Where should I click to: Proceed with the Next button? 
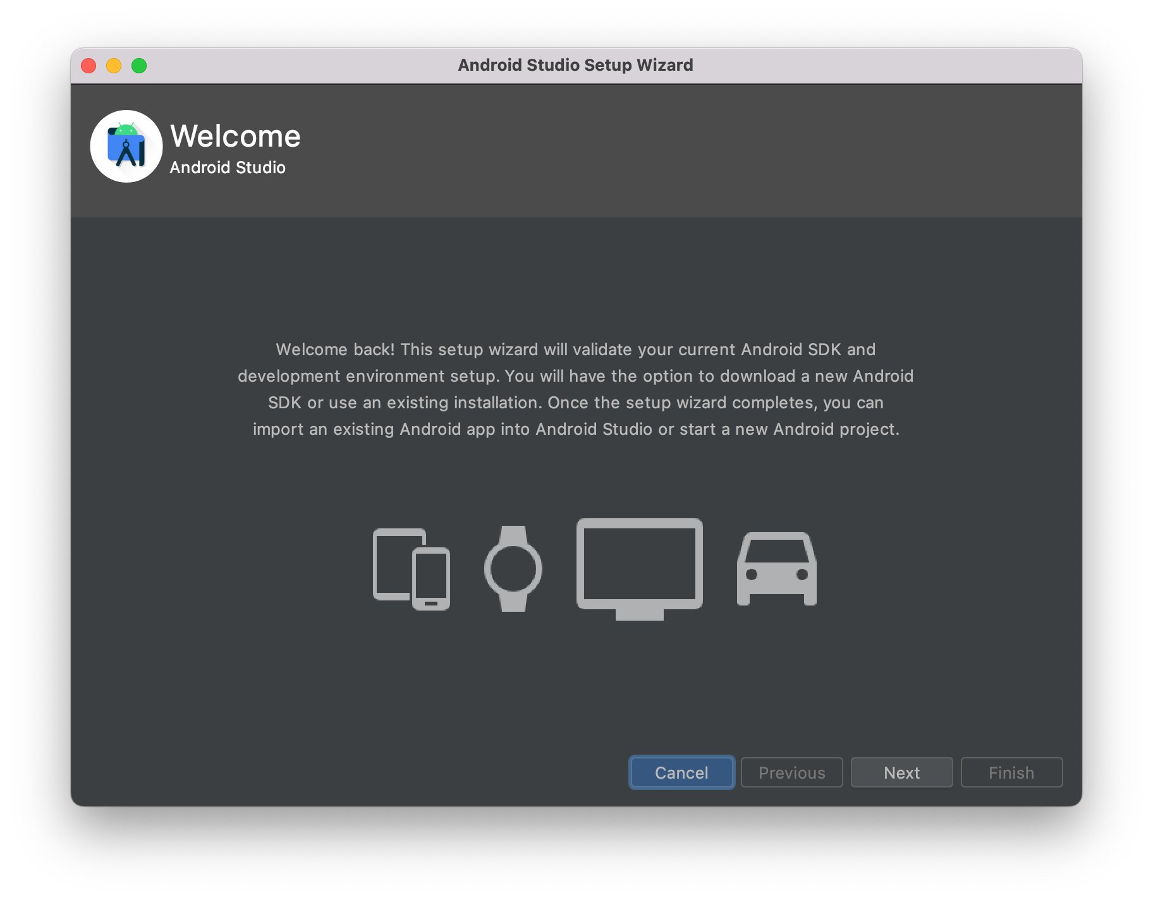click(x=901, y=772)
